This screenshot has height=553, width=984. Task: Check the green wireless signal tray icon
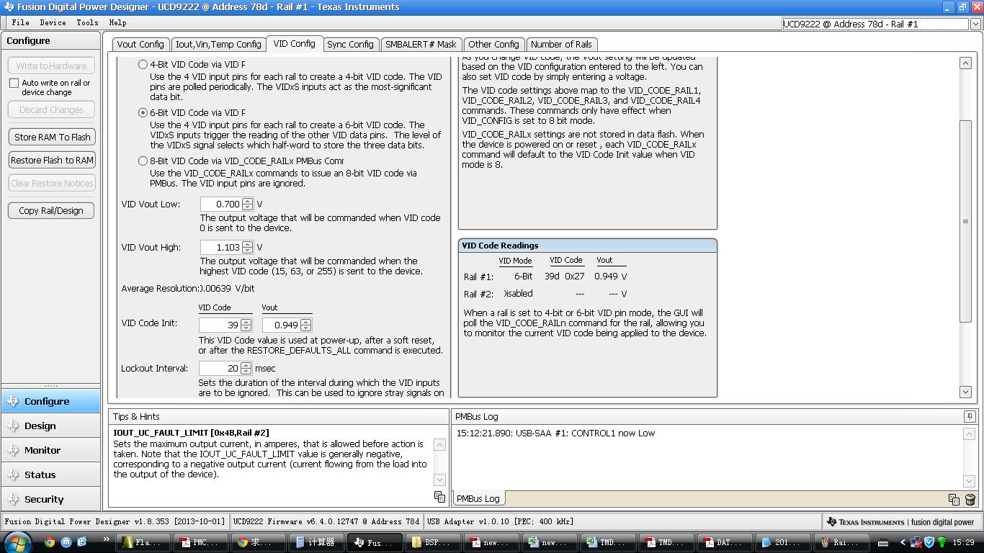click(x=941, y=542)
